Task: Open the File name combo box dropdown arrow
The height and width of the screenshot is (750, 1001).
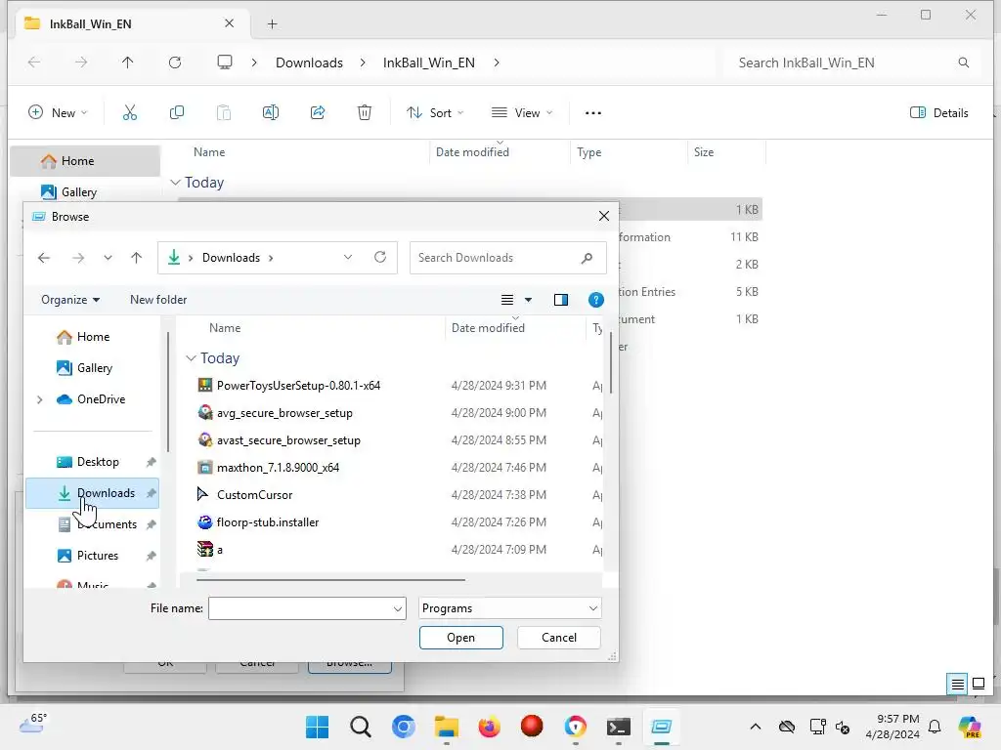Action: 398,609
